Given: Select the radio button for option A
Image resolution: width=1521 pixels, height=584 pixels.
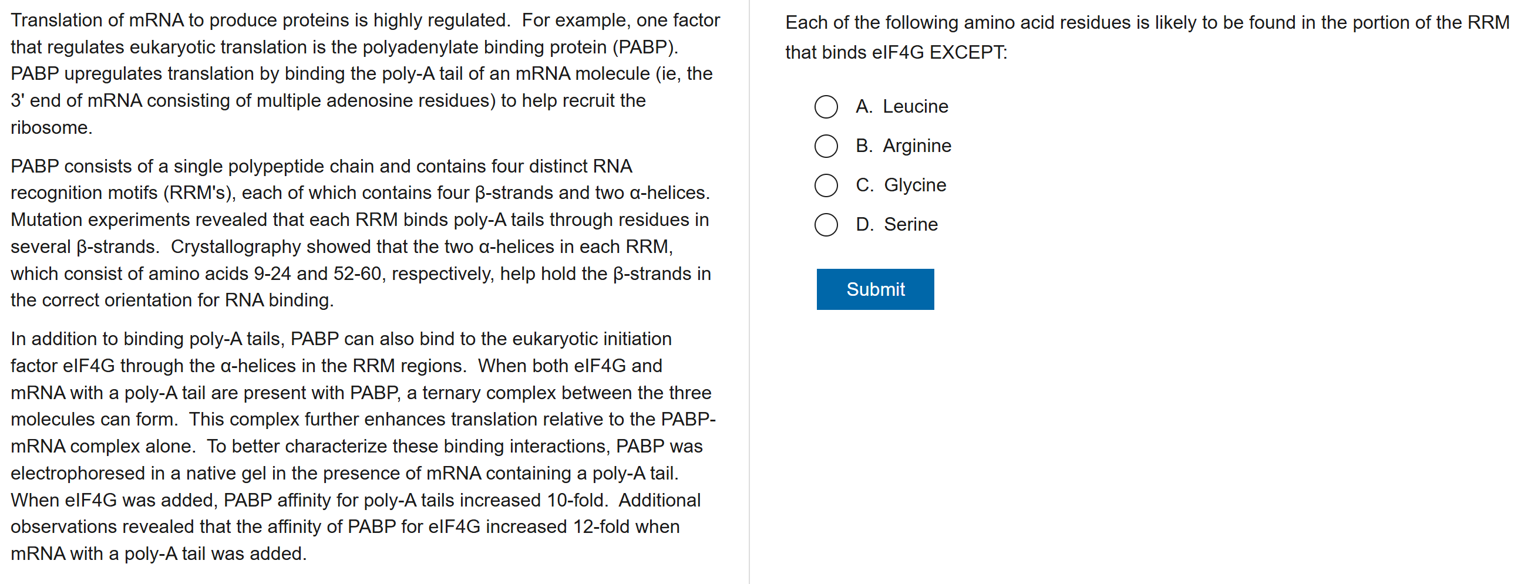Looking at the screenshot, I should (x=826, y=107).
